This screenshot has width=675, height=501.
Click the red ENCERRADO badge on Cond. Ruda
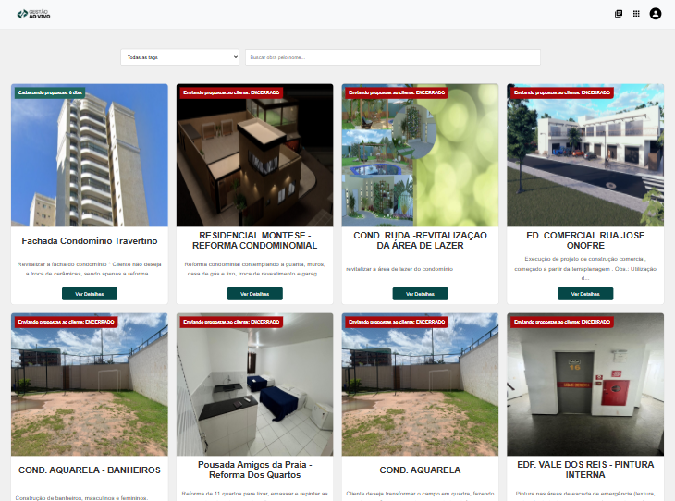click(x=397, y=92)
